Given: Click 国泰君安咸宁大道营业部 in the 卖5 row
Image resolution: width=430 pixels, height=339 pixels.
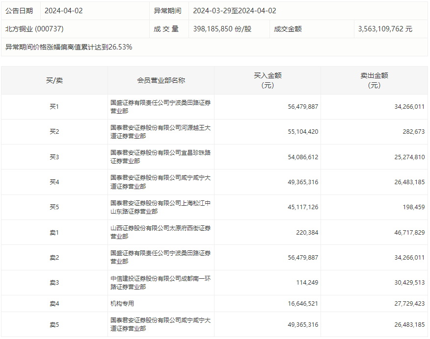Looking at the screenshot, I should (161, 325).
